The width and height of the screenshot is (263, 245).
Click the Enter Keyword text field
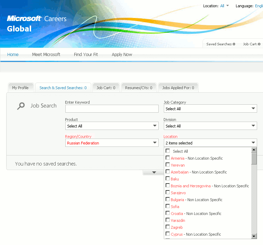tap(112, 109)
